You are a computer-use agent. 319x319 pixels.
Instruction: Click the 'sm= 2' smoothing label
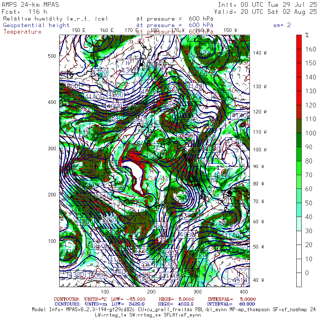282,25
